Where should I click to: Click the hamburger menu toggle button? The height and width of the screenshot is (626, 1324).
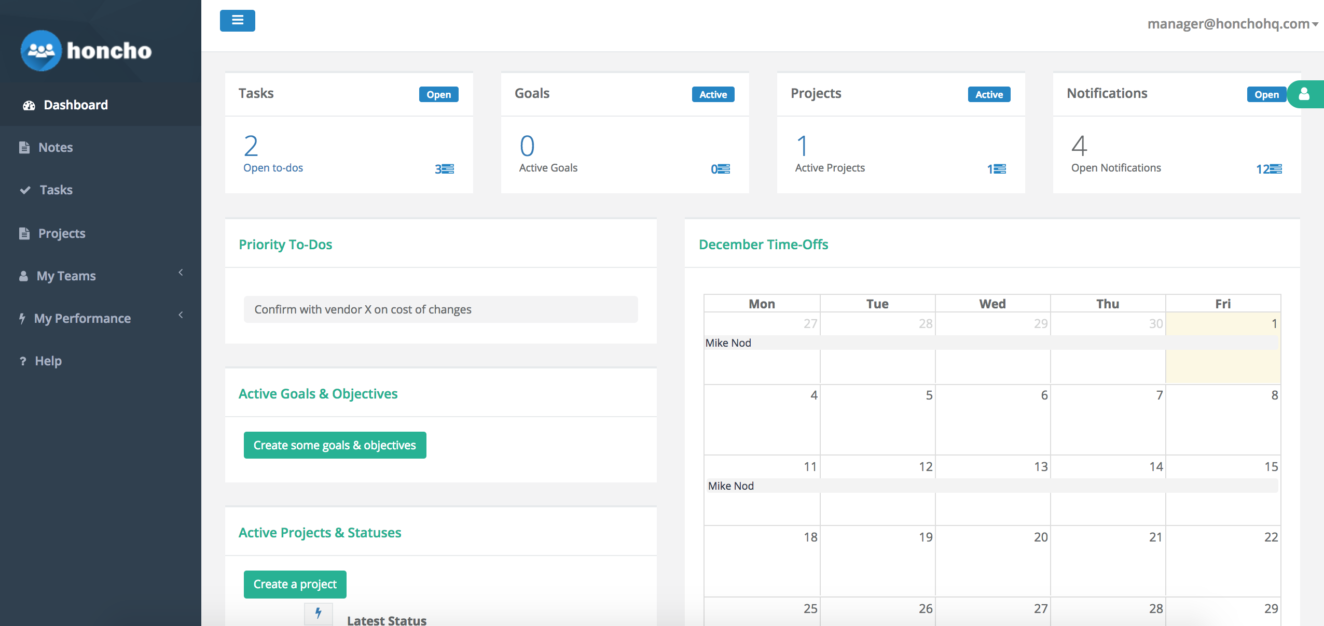point(237,21)
